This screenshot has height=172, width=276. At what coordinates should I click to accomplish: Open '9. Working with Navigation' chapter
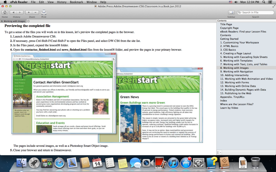[236, 71]
